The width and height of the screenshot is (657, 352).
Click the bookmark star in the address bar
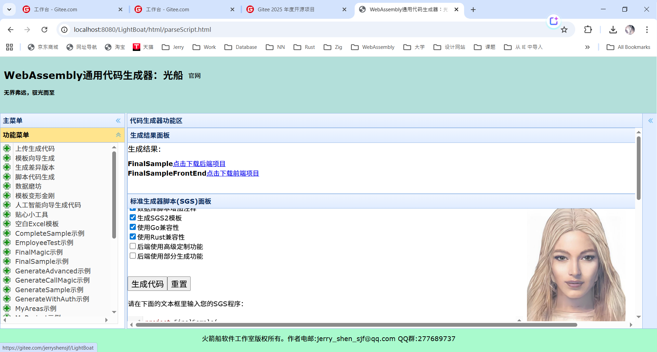pos(564,29)
